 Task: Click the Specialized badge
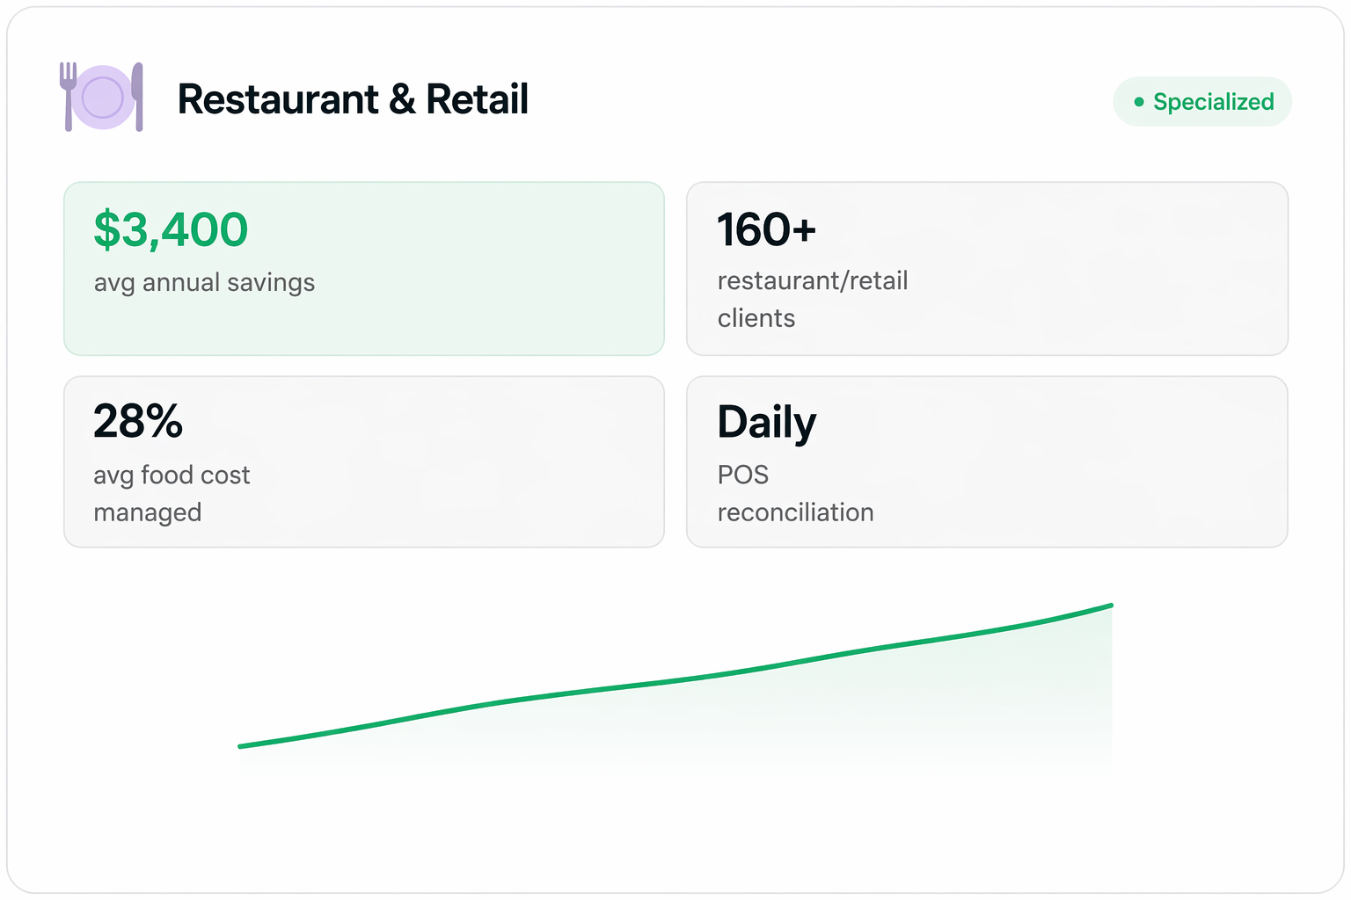(x=1201, y=102)
